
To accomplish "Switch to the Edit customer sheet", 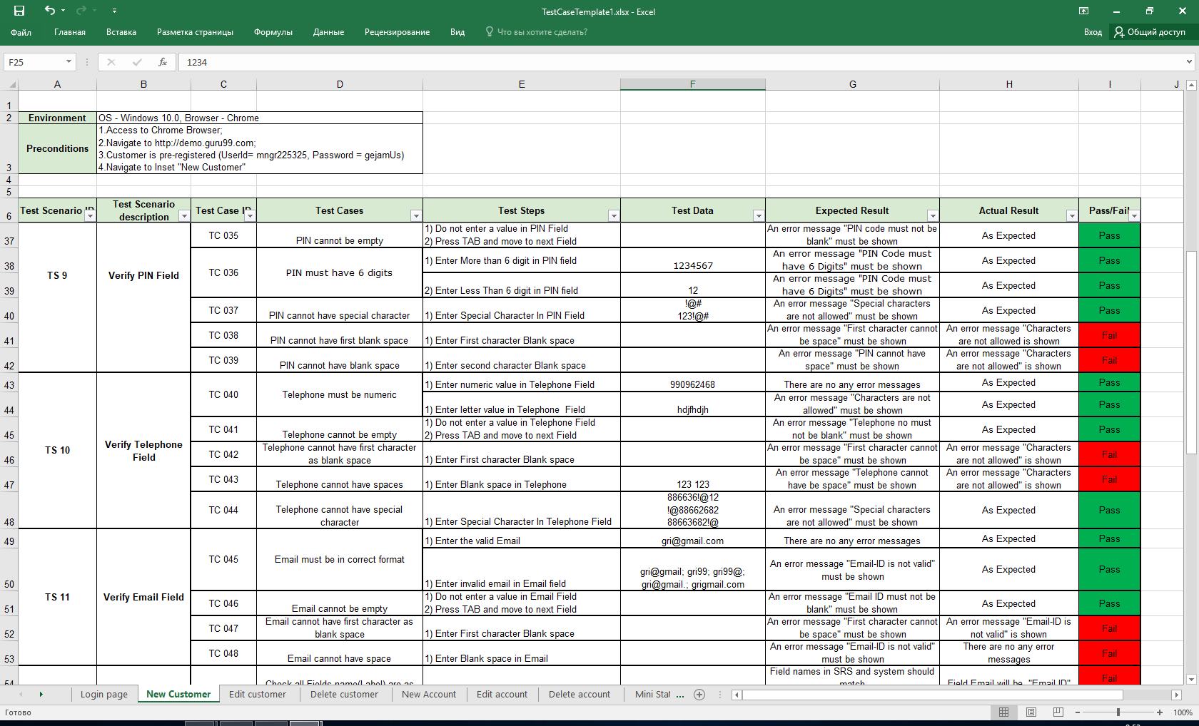I will 258,694.
